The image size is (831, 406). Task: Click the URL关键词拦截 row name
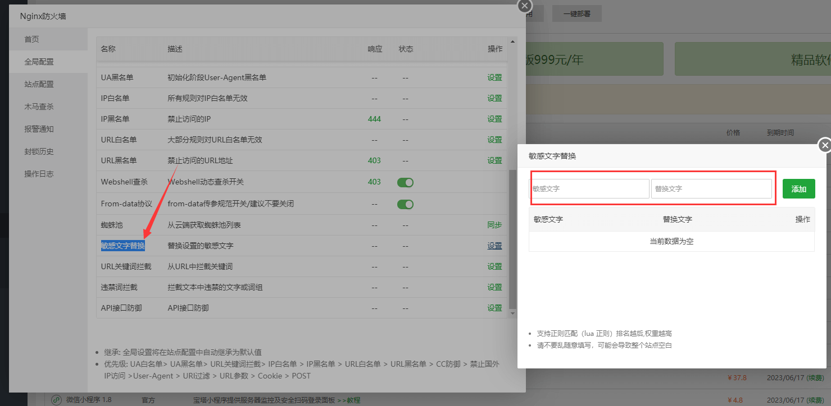point(126,266)
